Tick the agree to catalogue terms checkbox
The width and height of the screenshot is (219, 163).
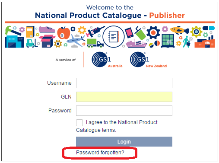pos(79,123)
